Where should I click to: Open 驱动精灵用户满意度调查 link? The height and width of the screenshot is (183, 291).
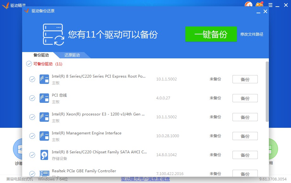pos(145,179)
